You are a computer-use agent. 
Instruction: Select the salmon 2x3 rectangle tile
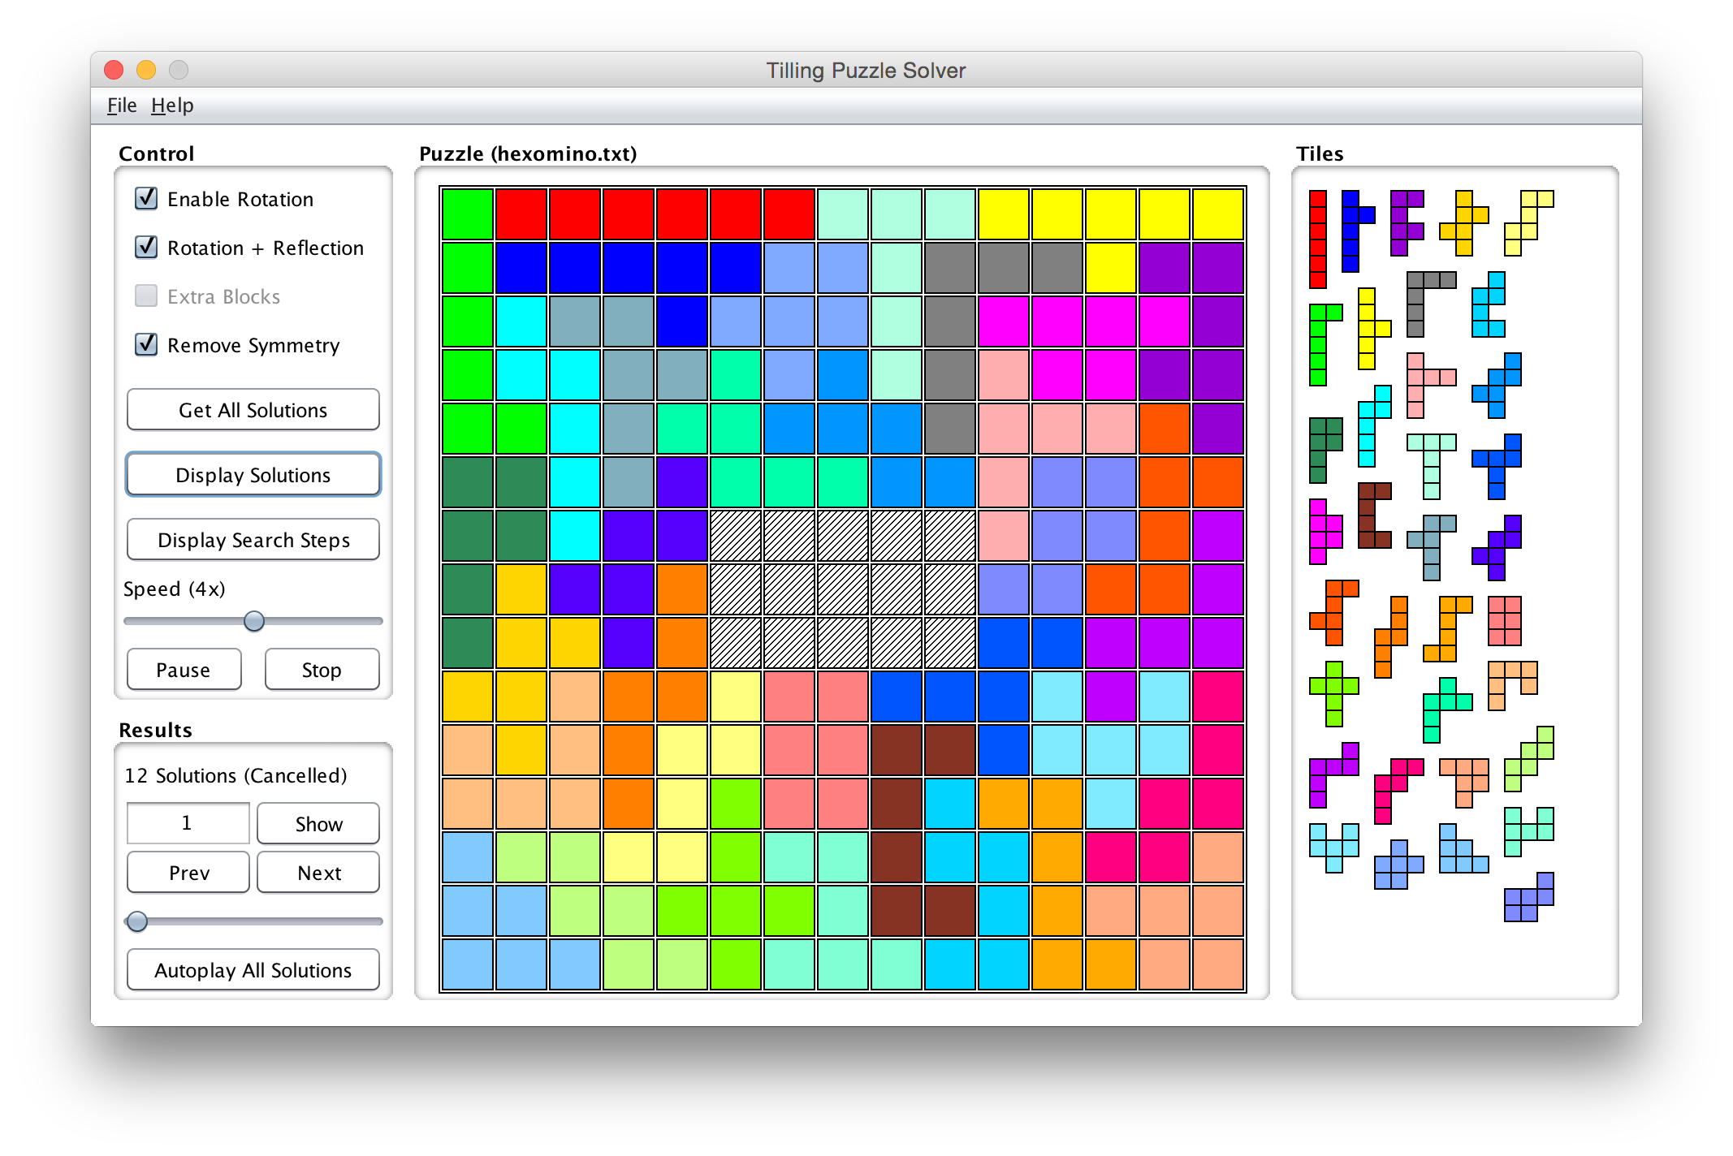click(1504, 621)
